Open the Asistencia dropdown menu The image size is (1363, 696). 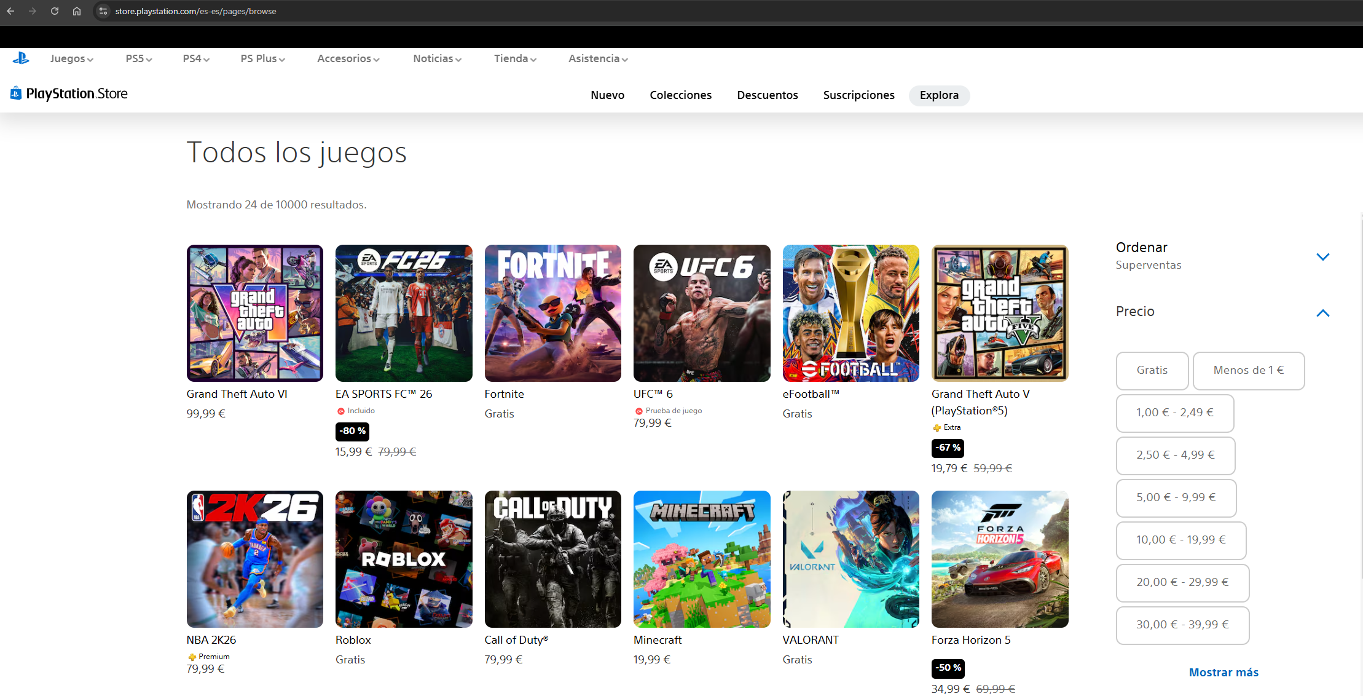(x=599, y=58)
